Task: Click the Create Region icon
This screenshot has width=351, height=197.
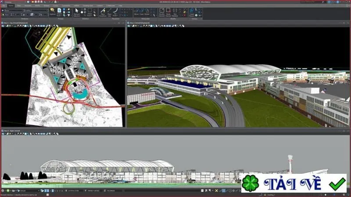Action: (x=192, y=12)
